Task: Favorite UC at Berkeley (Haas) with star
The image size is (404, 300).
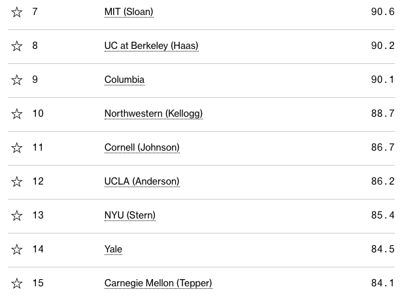Action: tap(17, 46)
